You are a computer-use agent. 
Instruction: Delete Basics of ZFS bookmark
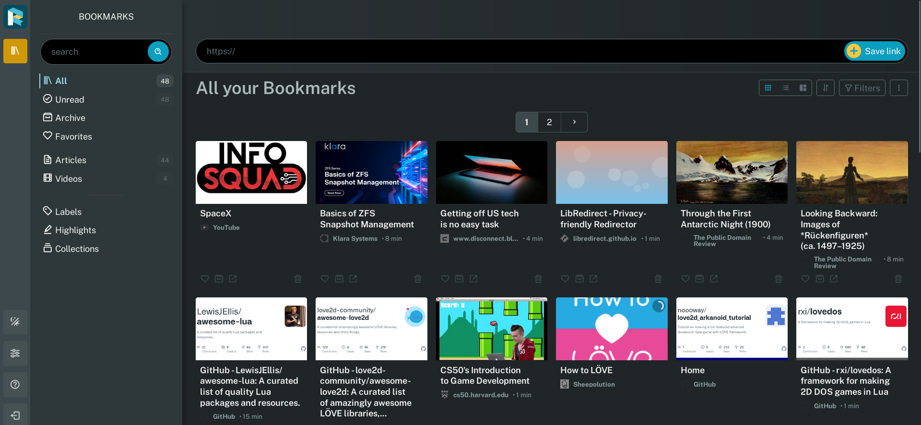[418, 279]
